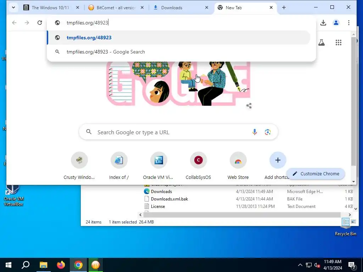Viewport: 363px width, 272px height.
Task: Open the CollabSysOS shortcut tile
Action: point(198,166)
